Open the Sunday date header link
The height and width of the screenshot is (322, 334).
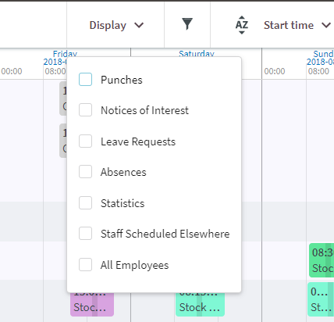323,54
